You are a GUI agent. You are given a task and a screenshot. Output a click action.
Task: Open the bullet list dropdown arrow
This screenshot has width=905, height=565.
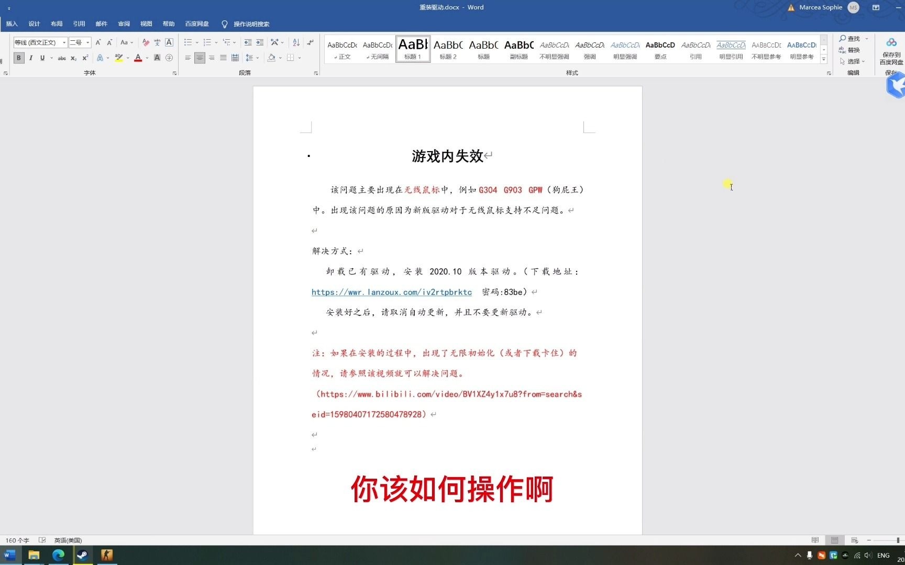[x=196, y=42]
